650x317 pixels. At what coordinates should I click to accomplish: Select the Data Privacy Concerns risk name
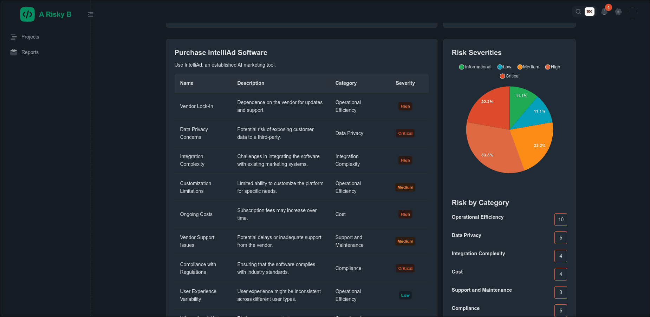tap(194, 133)
